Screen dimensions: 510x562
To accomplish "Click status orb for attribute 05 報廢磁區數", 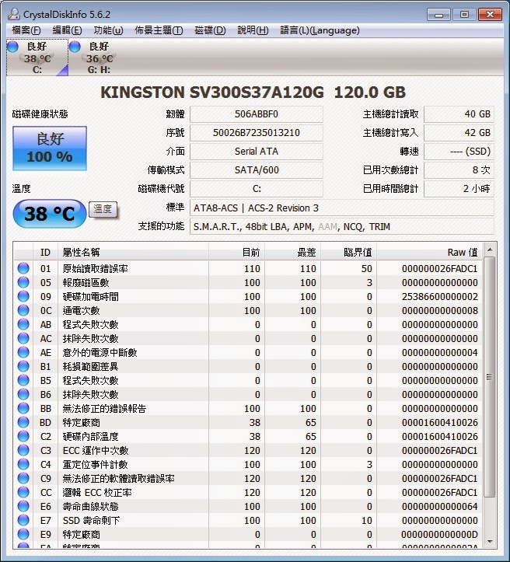I will click(x=23, y=282).
